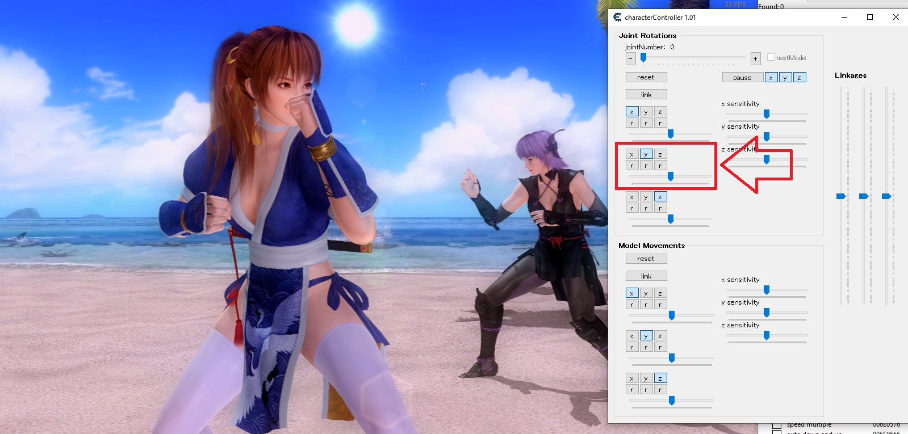This screenshot has width=908, height=434.
Task: Click the middle Joint Rotations group slider thumb
Action: [671, 176]
